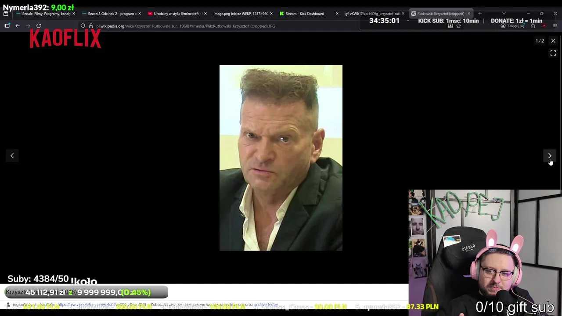Screen dimensions: 562x316
Task: Bookmark this page with the star icon
Action: tap(459, 26)
